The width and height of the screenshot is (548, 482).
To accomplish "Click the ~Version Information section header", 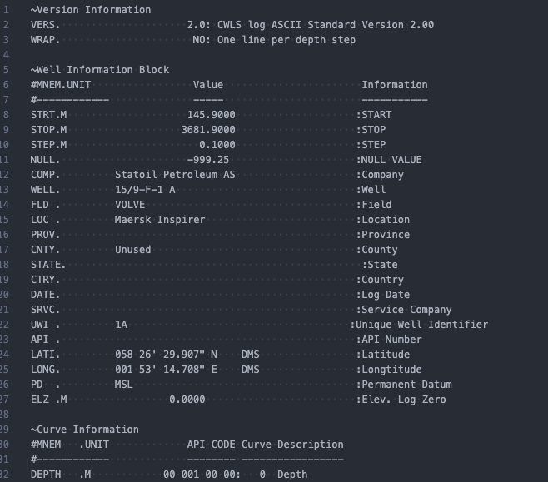I will pos(91,10).
